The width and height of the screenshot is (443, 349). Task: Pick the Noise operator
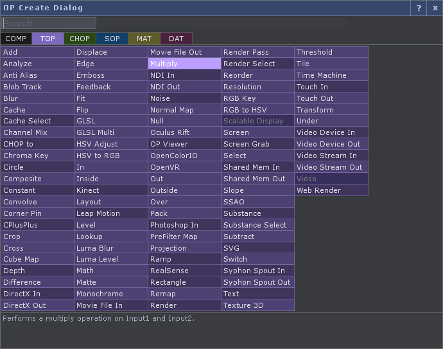point(184,98)
